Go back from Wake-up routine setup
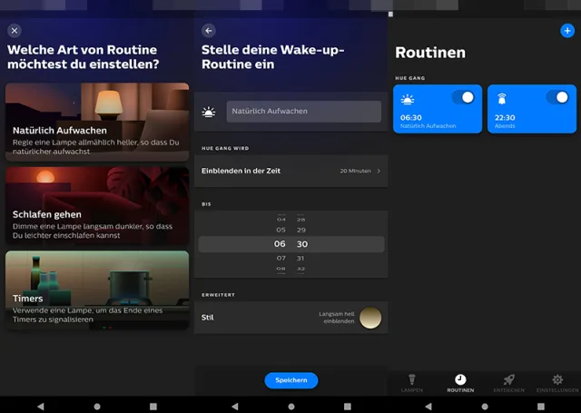This screenshot has width=581, height=413. coord(209,31)
